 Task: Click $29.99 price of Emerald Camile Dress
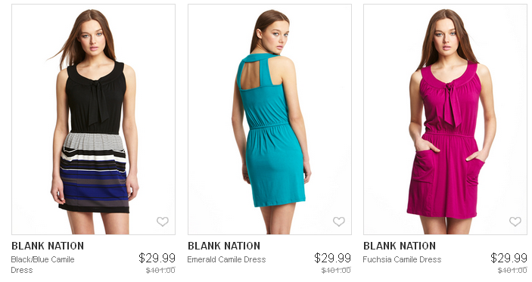pos(332,259)
